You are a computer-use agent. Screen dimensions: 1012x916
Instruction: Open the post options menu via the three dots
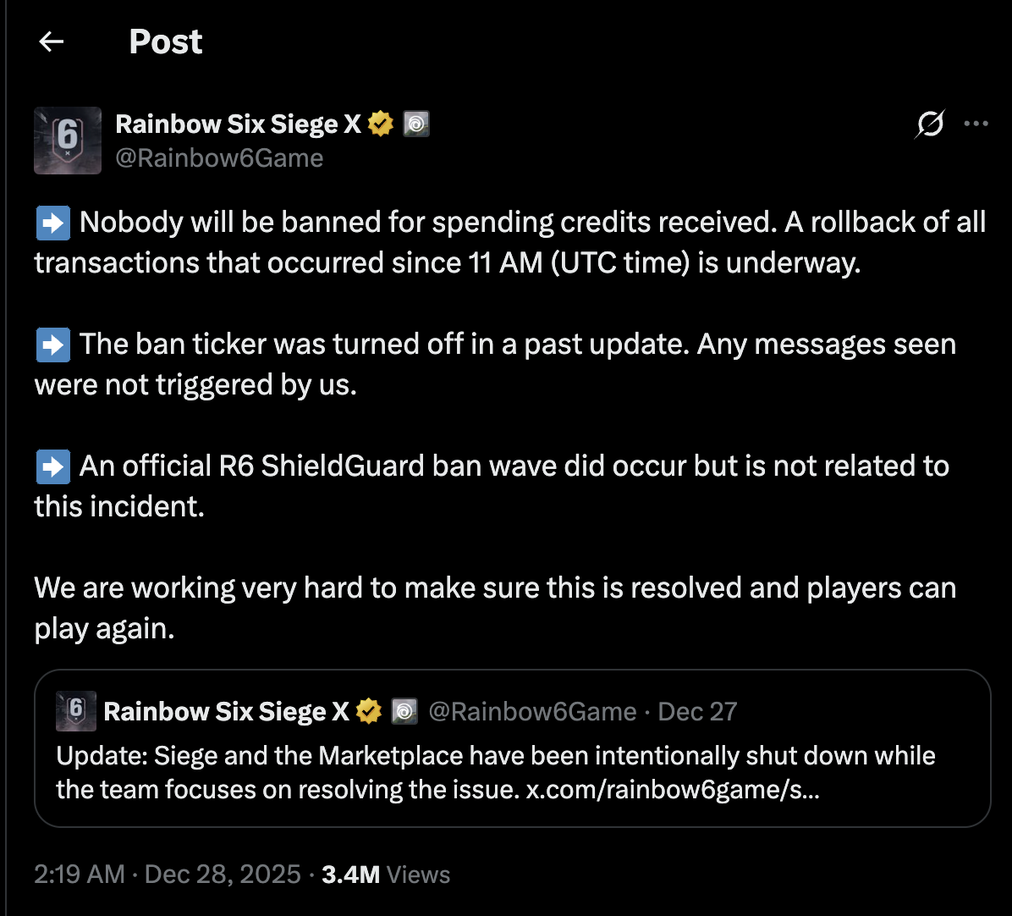(976, 124)
